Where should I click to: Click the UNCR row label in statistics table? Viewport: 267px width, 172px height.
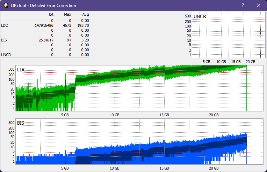(6, 55)
